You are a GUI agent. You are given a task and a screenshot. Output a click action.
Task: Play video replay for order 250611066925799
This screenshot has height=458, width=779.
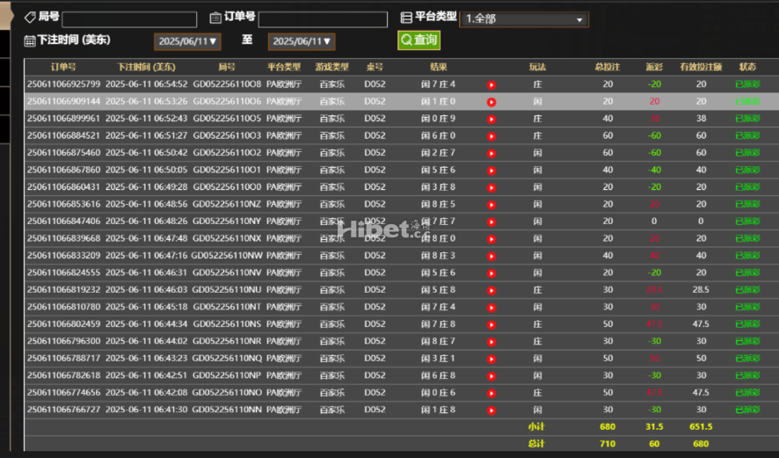click(491, 84)
